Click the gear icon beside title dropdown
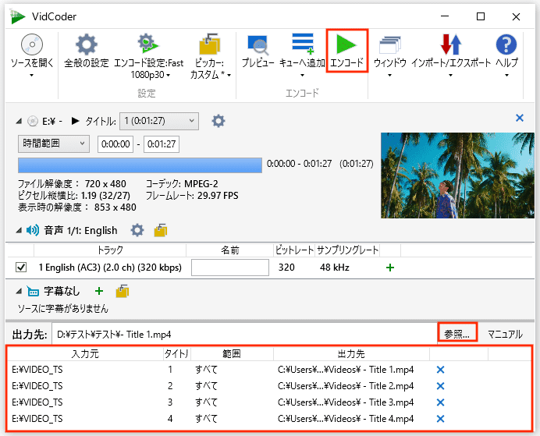Image resolution: width=540 pixels, height=436 pixels. point(218,121)
